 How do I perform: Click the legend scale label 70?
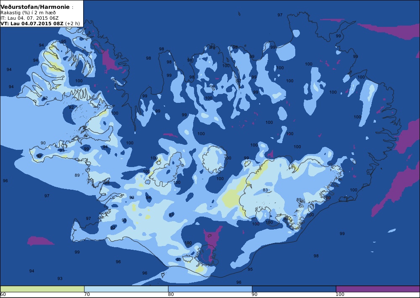coord(87,295)
